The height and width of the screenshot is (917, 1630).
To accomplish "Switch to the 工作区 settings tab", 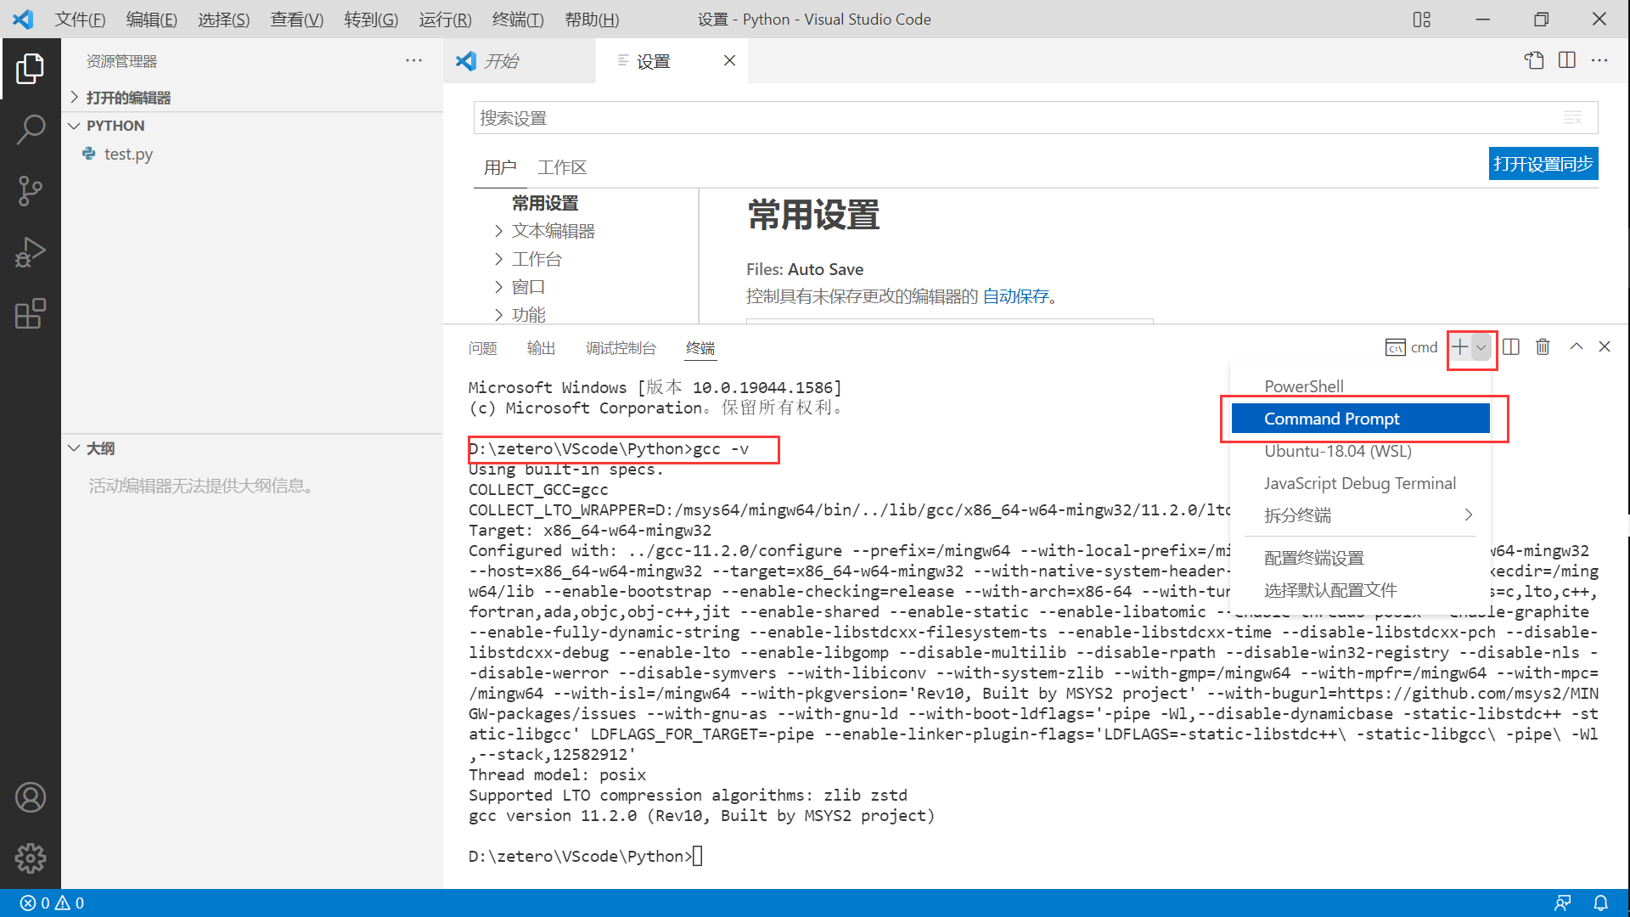I will point(562,167).
